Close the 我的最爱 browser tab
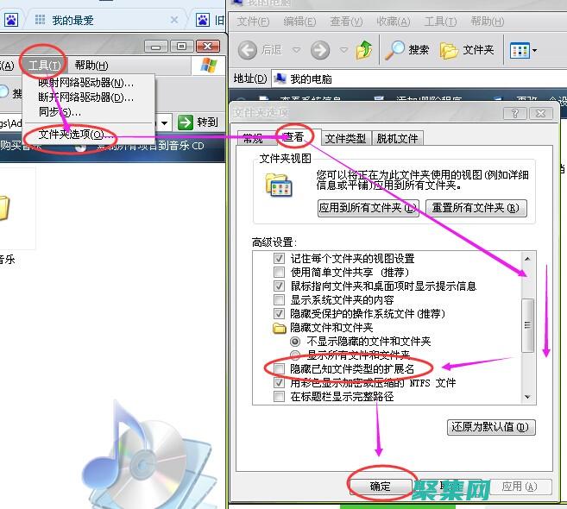This screenshot has height=509, width=567. pos(175,19)
